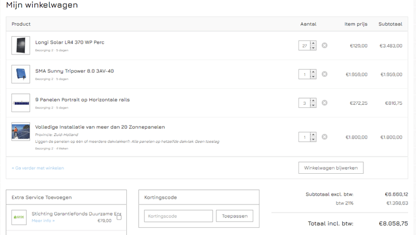The height and width of the screenshot is (235, 416).
Task: Open the 'Meer info' link
Action: coord(43,220)
